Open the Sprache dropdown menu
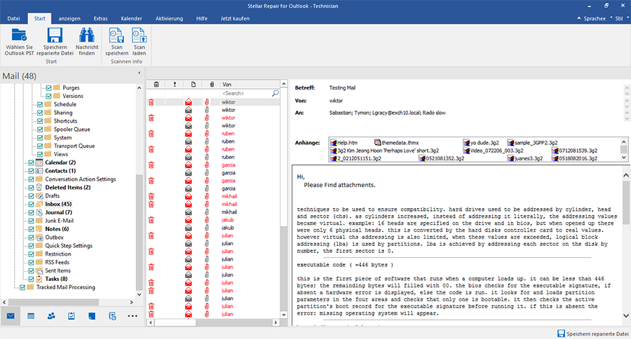631x339 pixels. pos(594,18)
